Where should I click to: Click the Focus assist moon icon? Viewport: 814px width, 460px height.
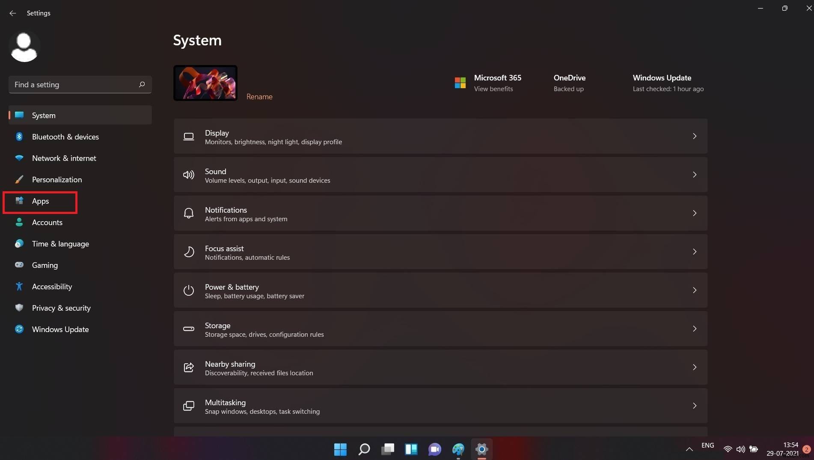pyautogui.click(x=188, y=252)
